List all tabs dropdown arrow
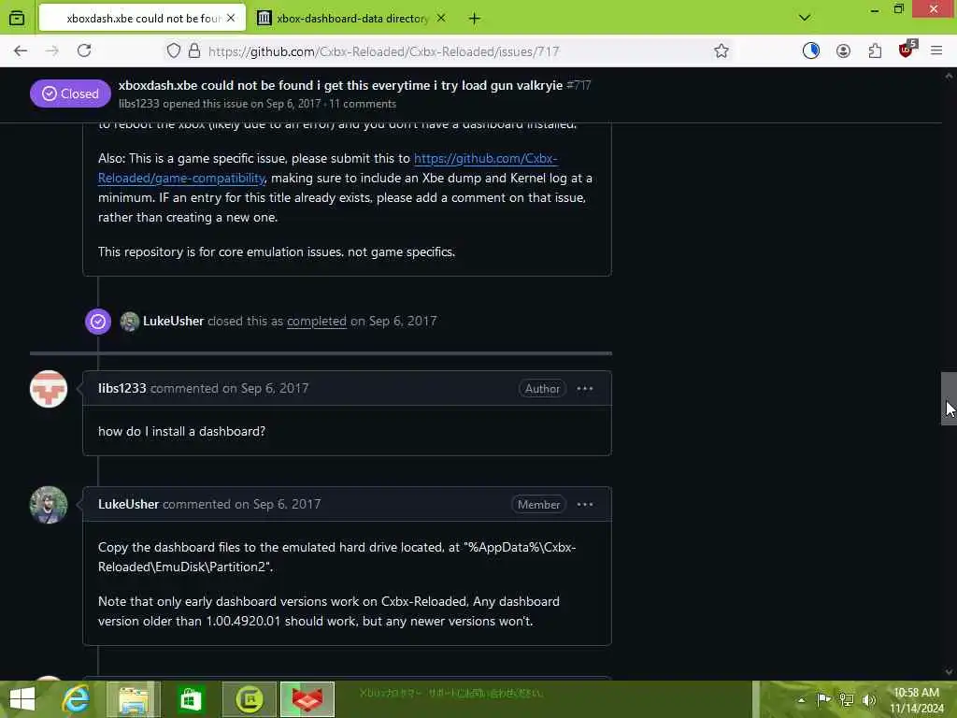The height and width of the screenshot is (718, 957). (805, 18)
